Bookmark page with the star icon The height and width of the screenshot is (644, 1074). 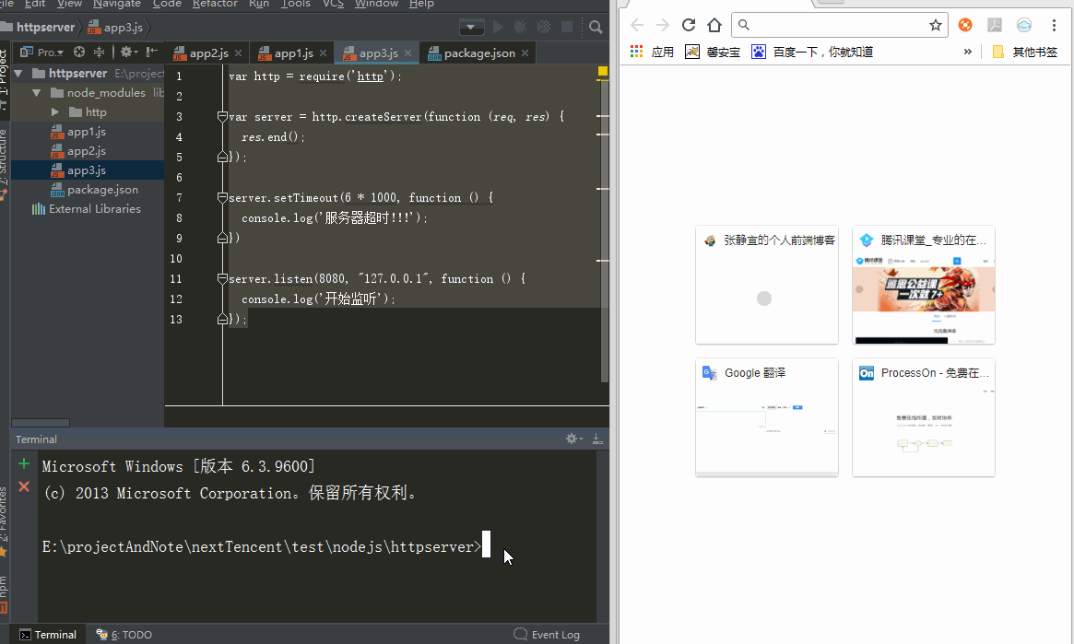coord(935,25)
